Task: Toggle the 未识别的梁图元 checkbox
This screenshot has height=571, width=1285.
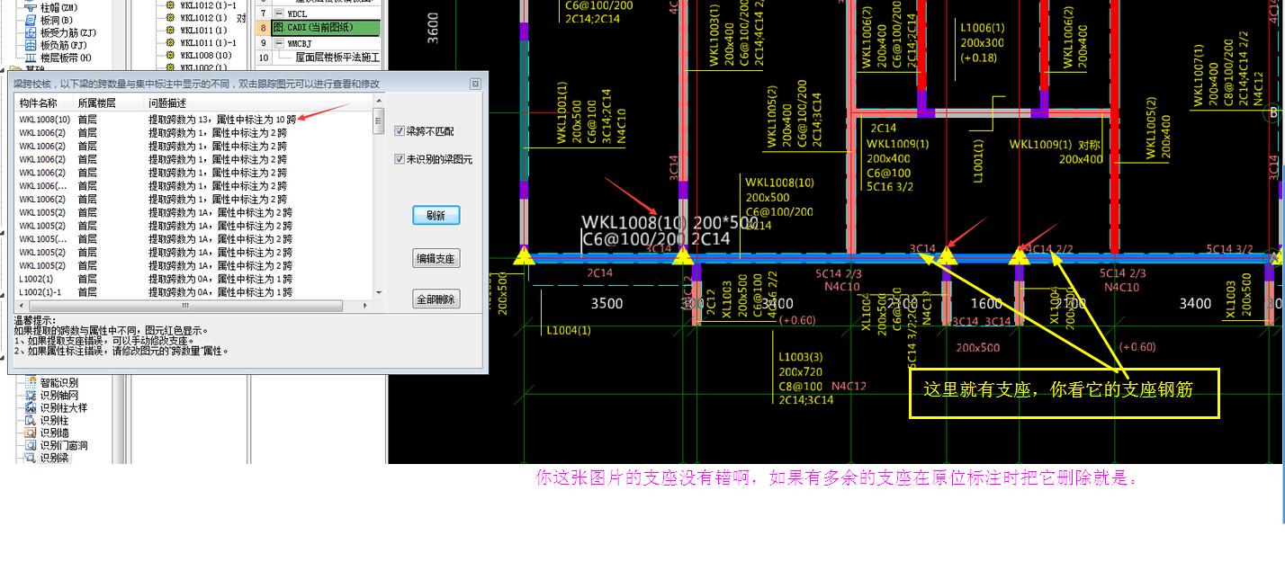Action: pos(400,159)
